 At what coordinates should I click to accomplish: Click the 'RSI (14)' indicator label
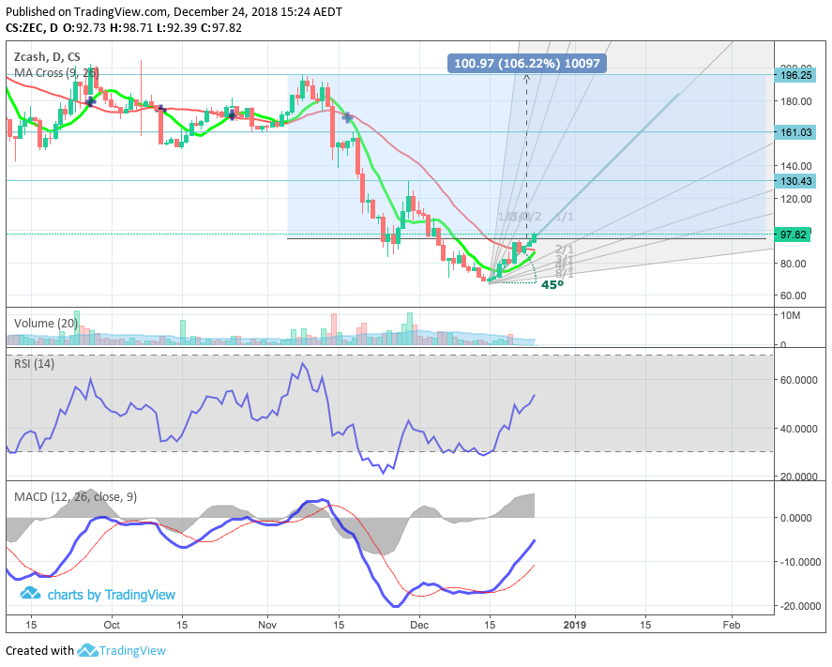coord(34,363)
